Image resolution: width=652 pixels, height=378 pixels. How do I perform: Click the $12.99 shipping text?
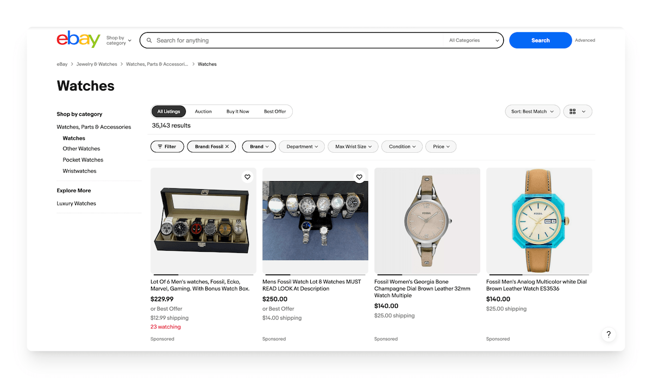(170, 318)
